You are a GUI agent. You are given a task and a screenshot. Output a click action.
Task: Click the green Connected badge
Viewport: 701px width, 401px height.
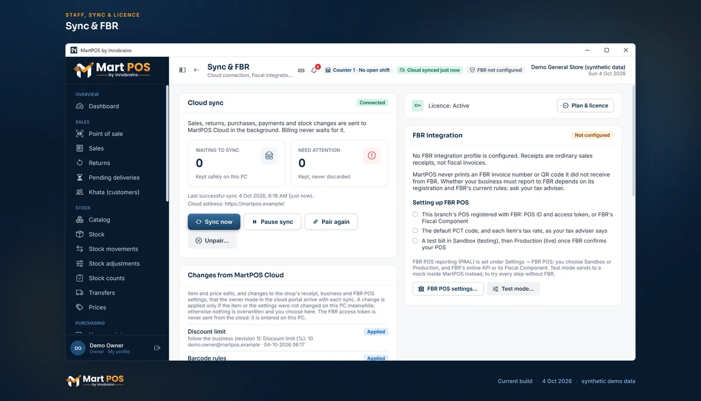372,103
